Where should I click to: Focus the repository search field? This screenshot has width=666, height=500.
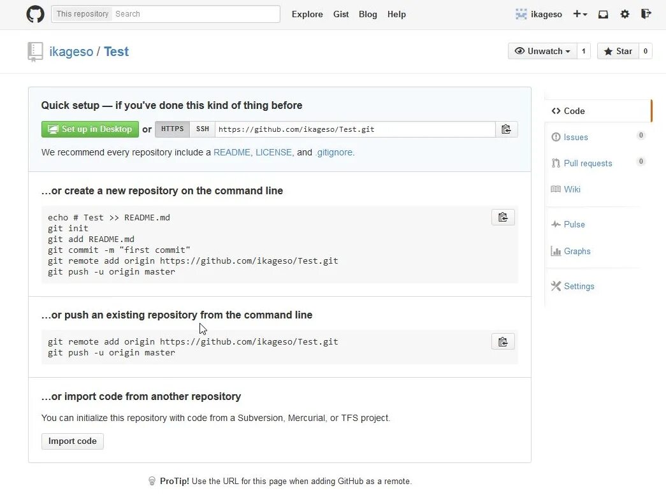tap(195, 14)
